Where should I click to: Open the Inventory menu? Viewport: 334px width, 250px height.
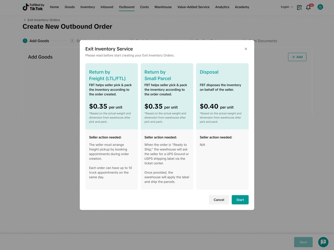pyautogui.click(x=88, y=7)
